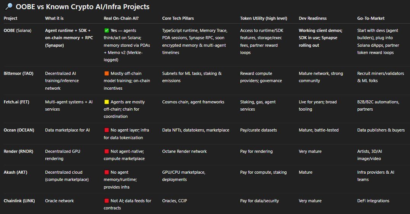The width and height of the screenshot is (410, 214).
Task: Select the 'Akash (AKT)' project cell
Action: point(15,172)
